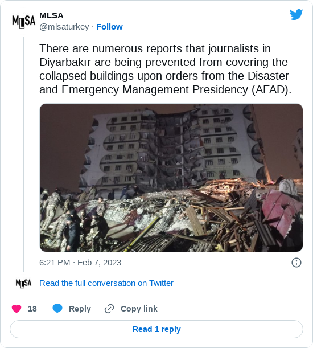Click the vertical thread line beside the tweet
The image size is (313, 348).
coord(23,154)
